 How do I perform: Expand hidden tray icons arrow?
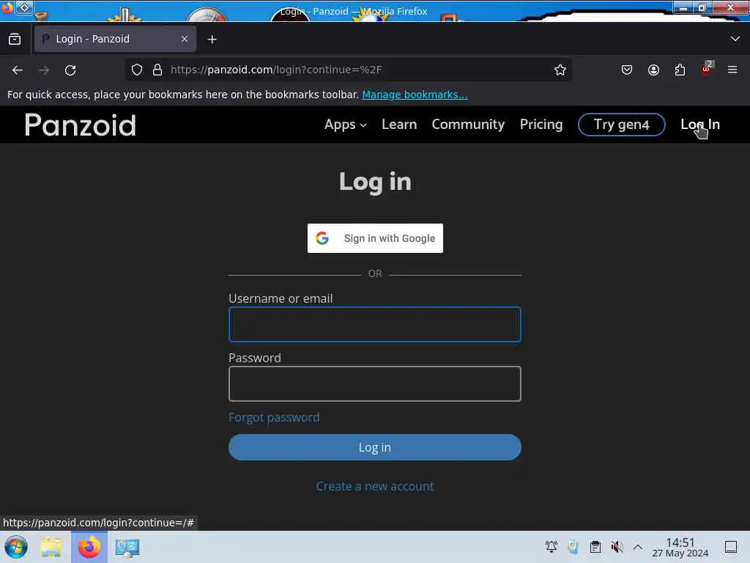click(x=638, y=547)
